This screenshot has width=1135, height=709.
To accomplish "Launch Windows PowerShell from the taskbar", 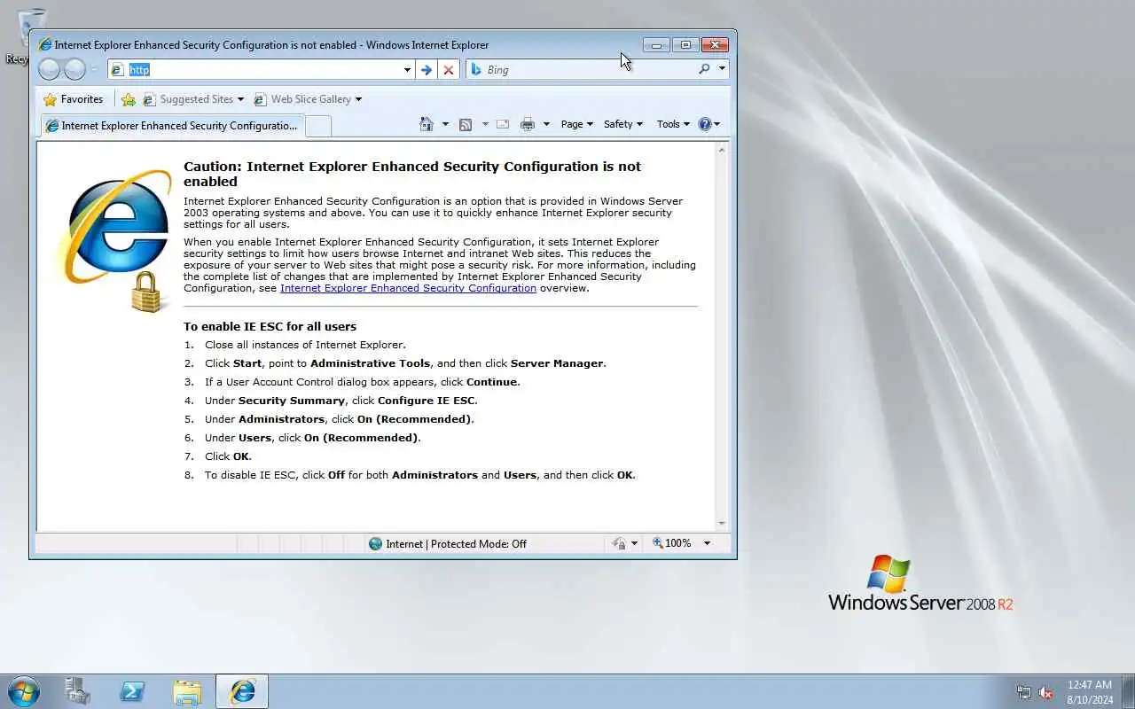I will click(133, 691).
